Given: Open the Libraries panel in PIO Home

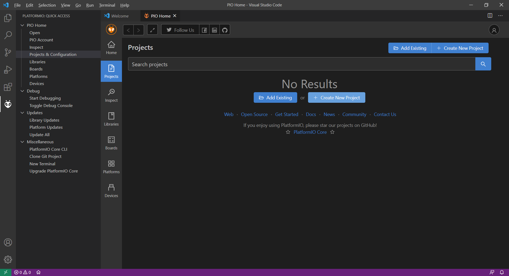Looking at the screenshot, I should [x=111, y=119].
